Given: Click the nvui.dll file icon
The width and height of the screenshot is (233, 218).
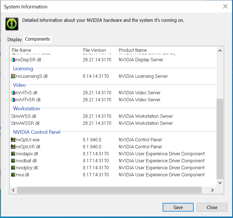Looking at the screenshot, I should click(13, 175).
